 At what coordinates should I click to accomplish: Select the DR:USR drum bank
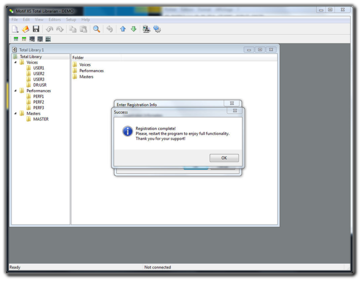coord(40,85)
